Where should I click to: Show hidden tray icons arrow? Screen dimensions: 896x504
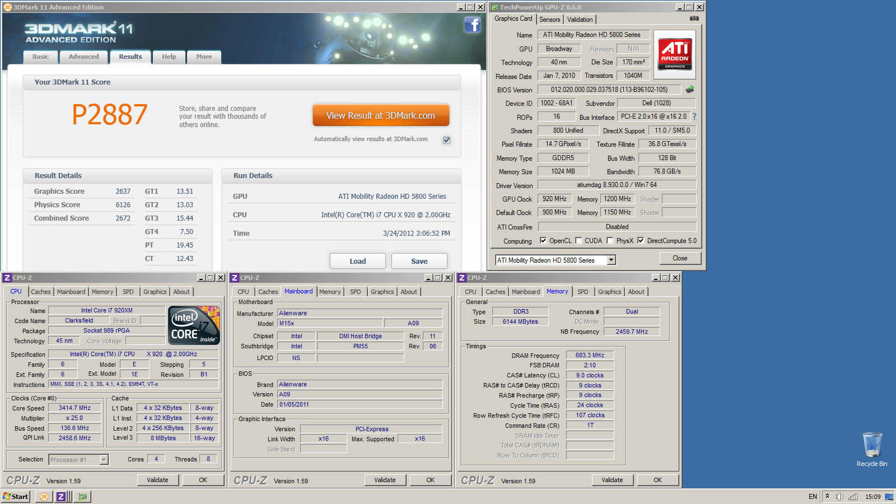pos(827,496)
